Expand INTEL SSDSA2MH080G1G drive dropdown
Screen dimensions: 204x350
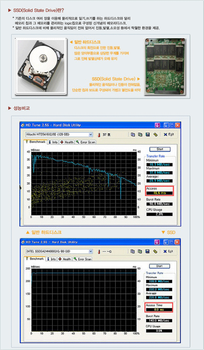(x=91, y=251)
